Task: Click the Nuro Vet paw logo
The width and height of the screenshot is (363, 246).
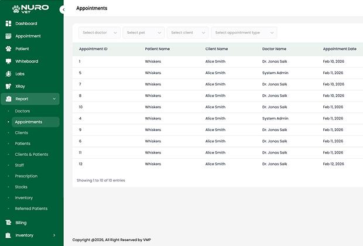Action: [x=30, y=9]
